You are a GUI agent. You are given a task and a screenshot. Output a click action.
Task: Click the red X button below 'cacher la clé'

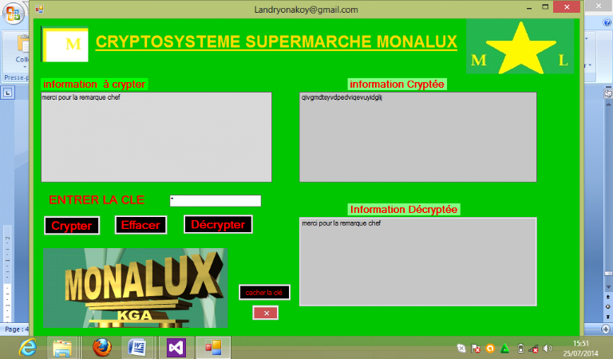tap(266, 313)
